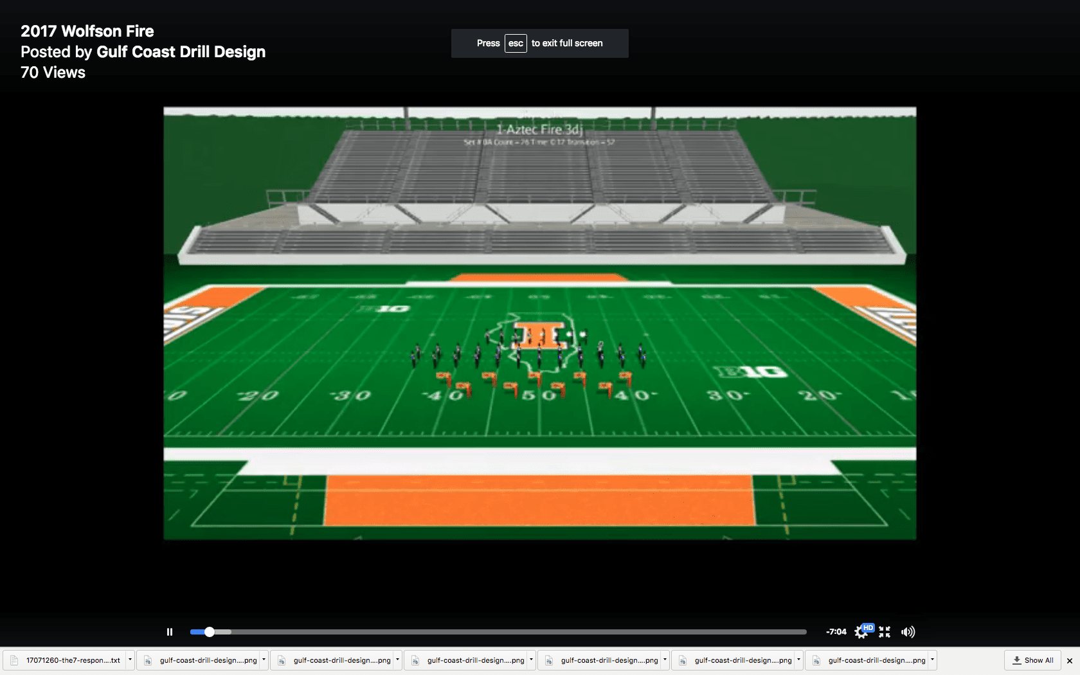
Task: Expand options for the 17071260 txt download
Action: click(x=130, y=660)
